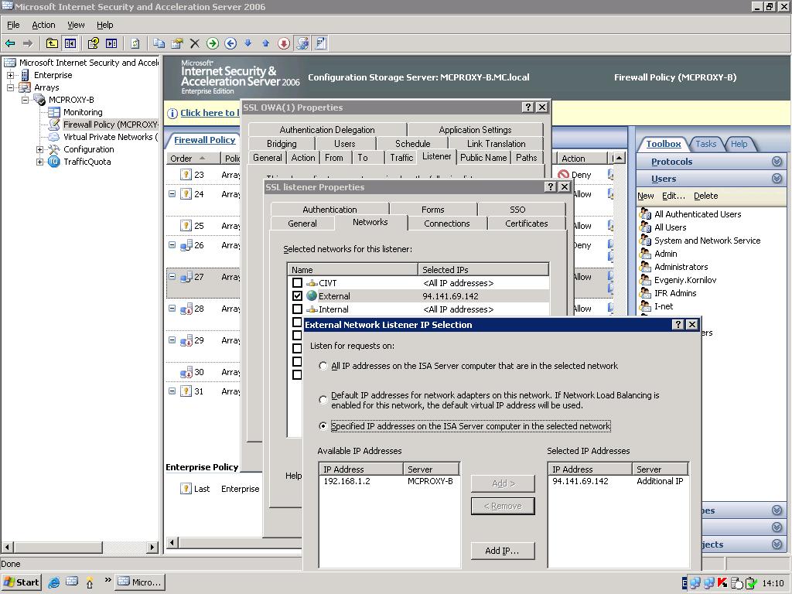
Task: Switch to the Connections tab
Action: pos(446,224)
